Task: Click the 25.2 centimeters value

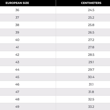Action: [x=91, y=17]
